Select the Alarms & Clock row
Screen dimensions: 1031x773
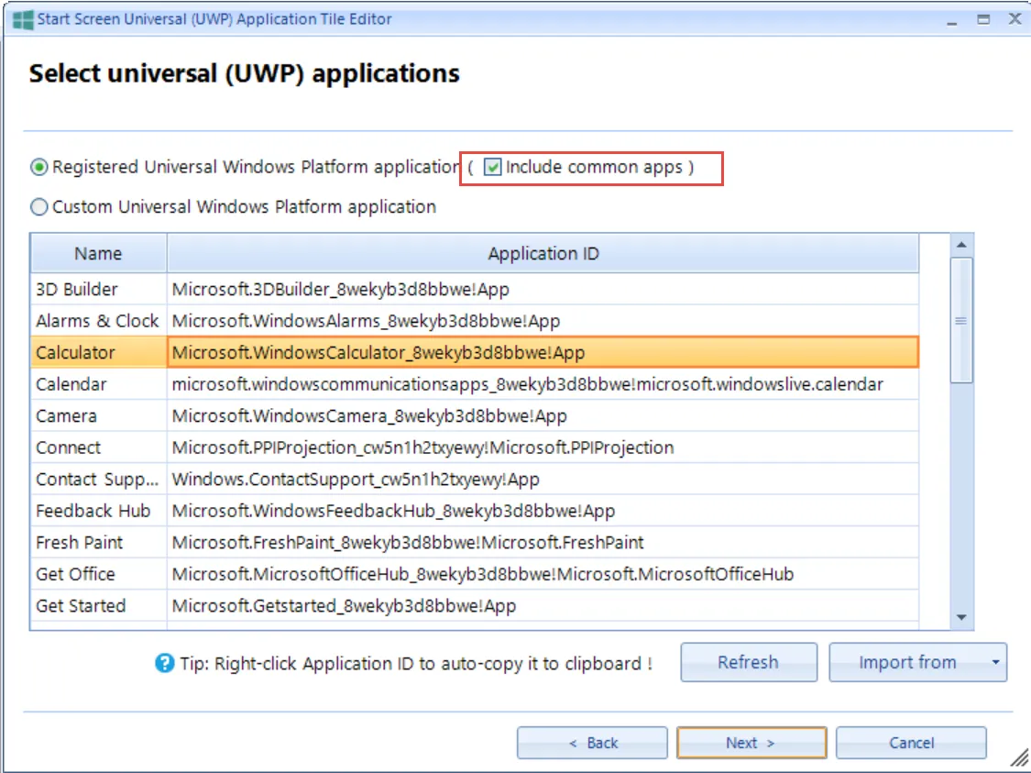tap(475, 320)
